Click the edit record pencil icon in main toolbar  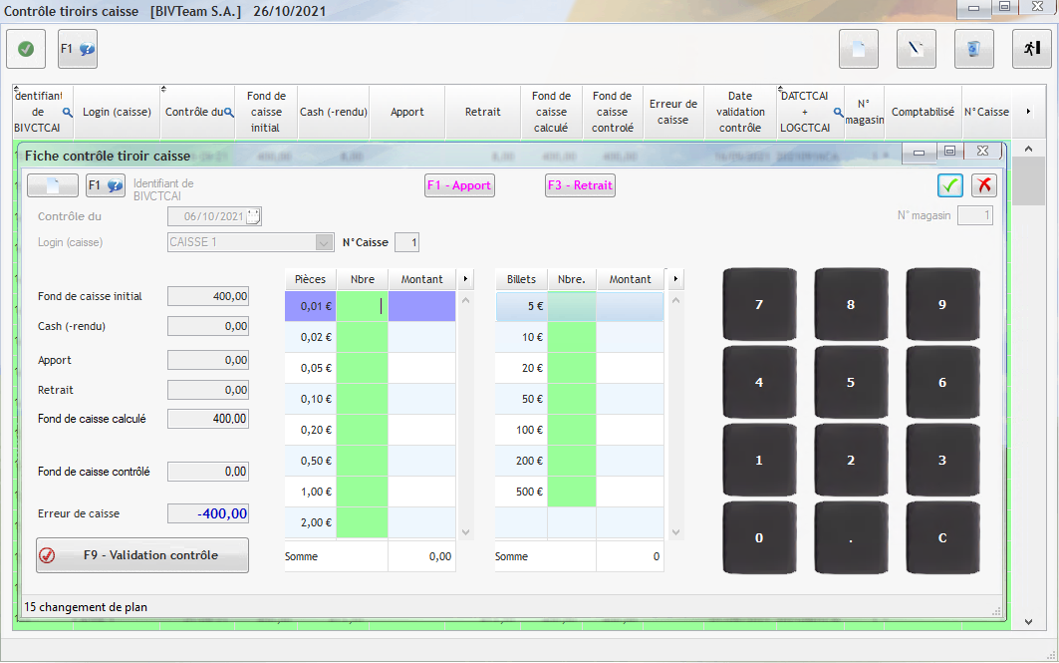(x=916, y=49)
